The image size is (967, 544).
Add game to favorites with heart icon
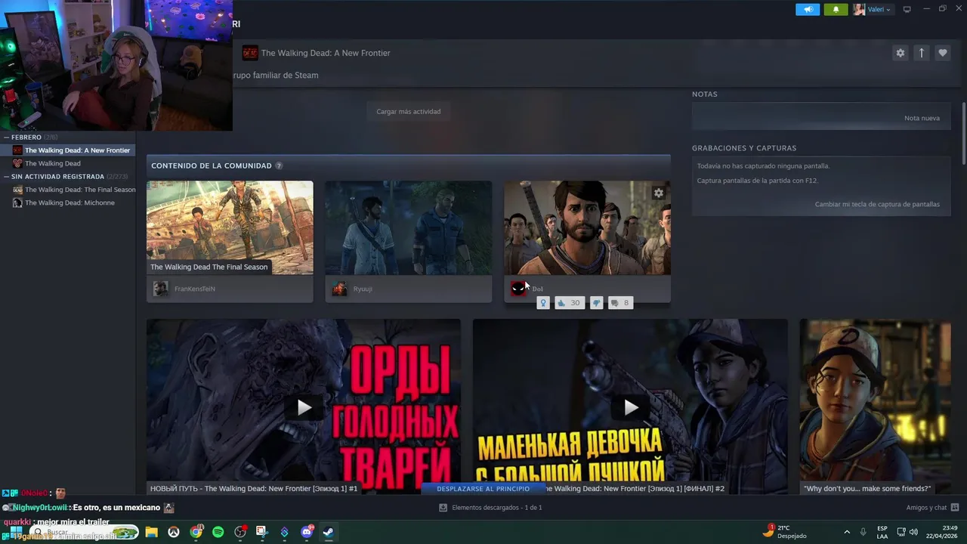coord(942,53)
